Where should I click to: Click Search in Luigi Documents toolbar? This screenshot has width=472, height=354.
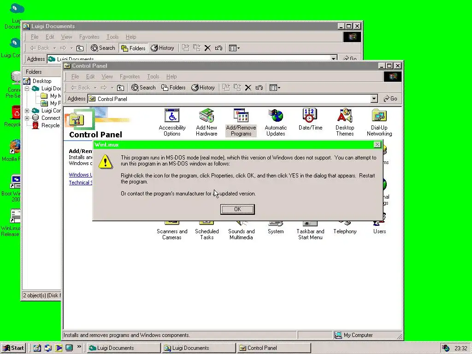click(x=103, y=48)
